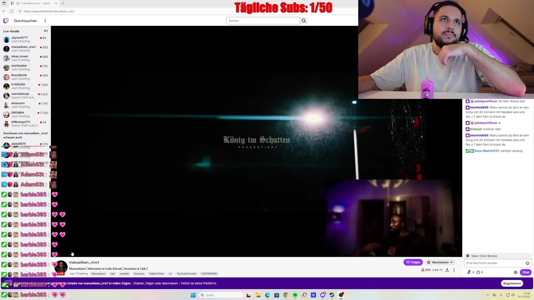Select the YouTubeCreator tag
Image resolution: width=534 pixels, height=300 pixels.
pyautogui.click(x=186, y=274)
